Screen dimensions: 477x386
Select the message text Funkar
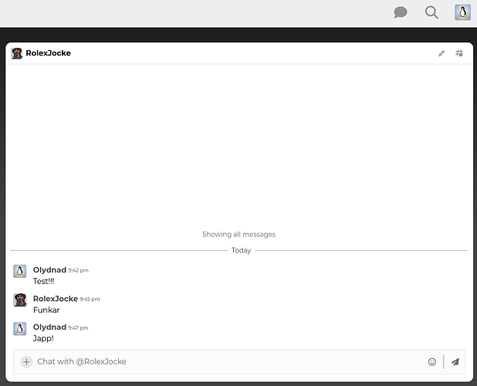[x=46, y=310]
